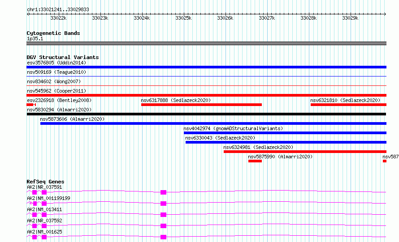The image size is (399, 242).
Task: Open nsv4042974 (gnomADStructuralVariants) label
Action: pyautogui.click(x=233, y=128)
